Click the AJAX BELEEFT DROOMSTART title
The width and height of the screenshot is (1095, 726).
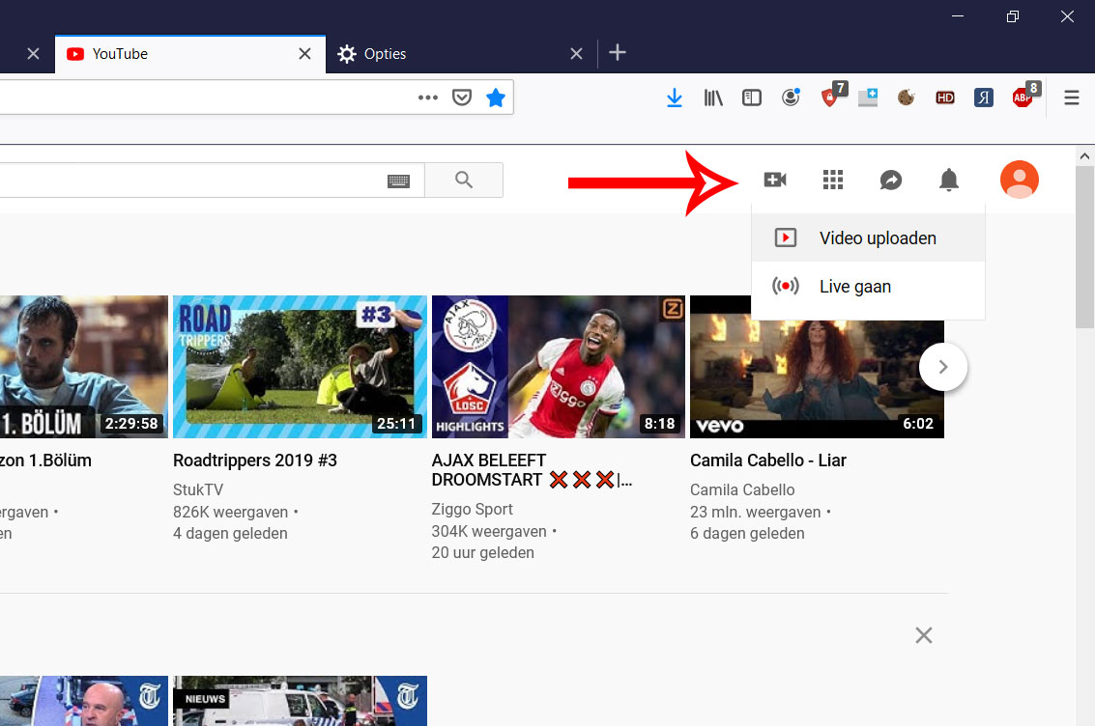point(532,470)
